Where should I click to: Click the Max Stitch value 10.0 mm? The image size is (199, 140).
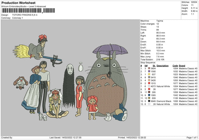pos(161,51)
